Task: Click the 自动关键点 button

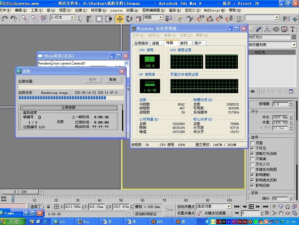Action: coord(186,206)
